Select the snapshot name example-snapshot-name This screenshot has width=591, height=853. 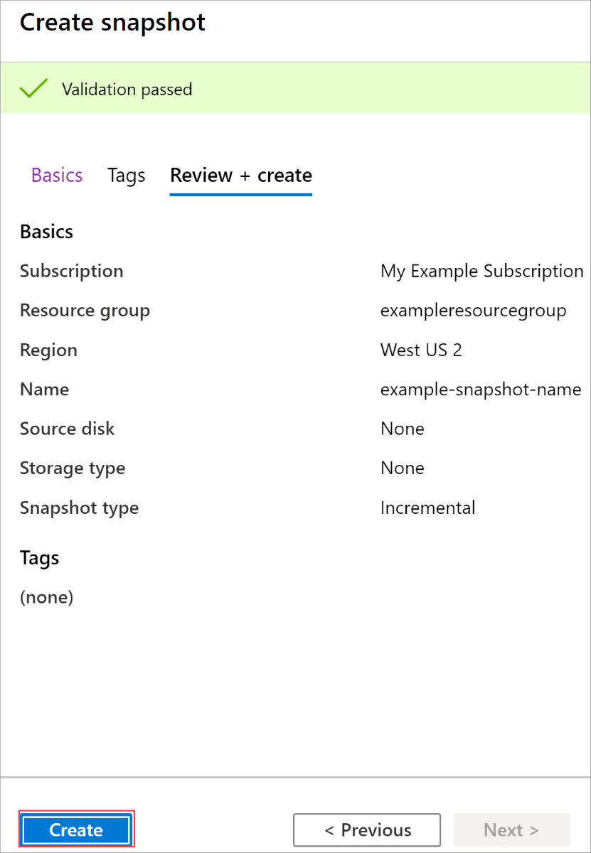(x=481, y=389)
